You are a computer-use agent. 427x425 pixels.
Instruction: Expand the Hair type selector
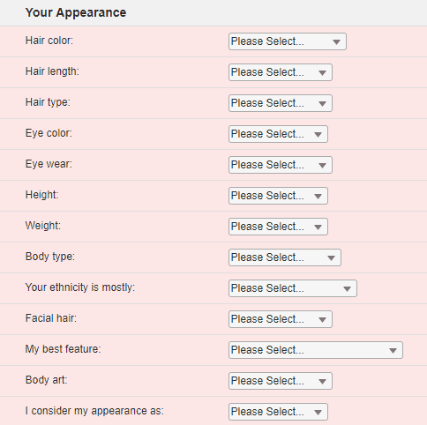(281, 103)
